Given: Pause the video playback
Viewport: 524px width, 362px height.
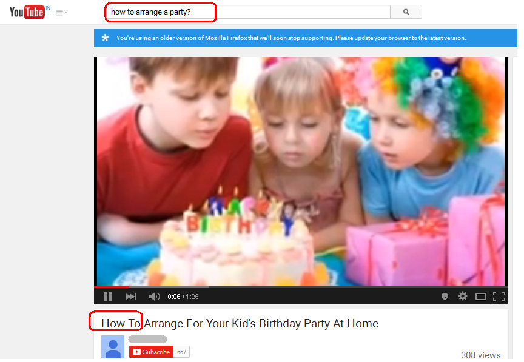Looking at the screenshot, I should 107,297.
